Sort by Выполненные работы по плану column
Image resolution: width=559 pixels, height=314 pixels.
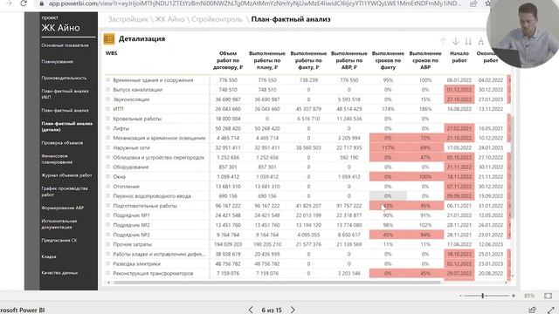(x=267, y=60)
